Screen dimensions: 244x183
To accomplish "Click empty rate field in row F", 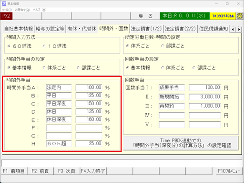I will pos(89,128).
